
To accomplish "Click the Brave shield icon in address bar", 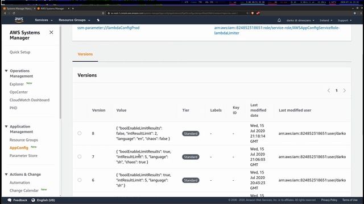I will (x=253, y=13).
